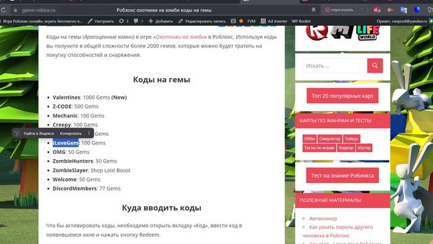Click the site name item in admin bar

tap(41, 21)
